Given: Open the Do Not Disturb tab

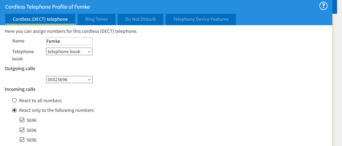Looking at the screenshot, I should coord(140,19).
